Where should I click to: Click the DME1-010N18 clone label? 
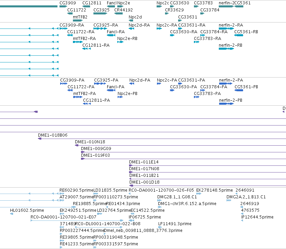pyautogui.click(x=90, y=142)
